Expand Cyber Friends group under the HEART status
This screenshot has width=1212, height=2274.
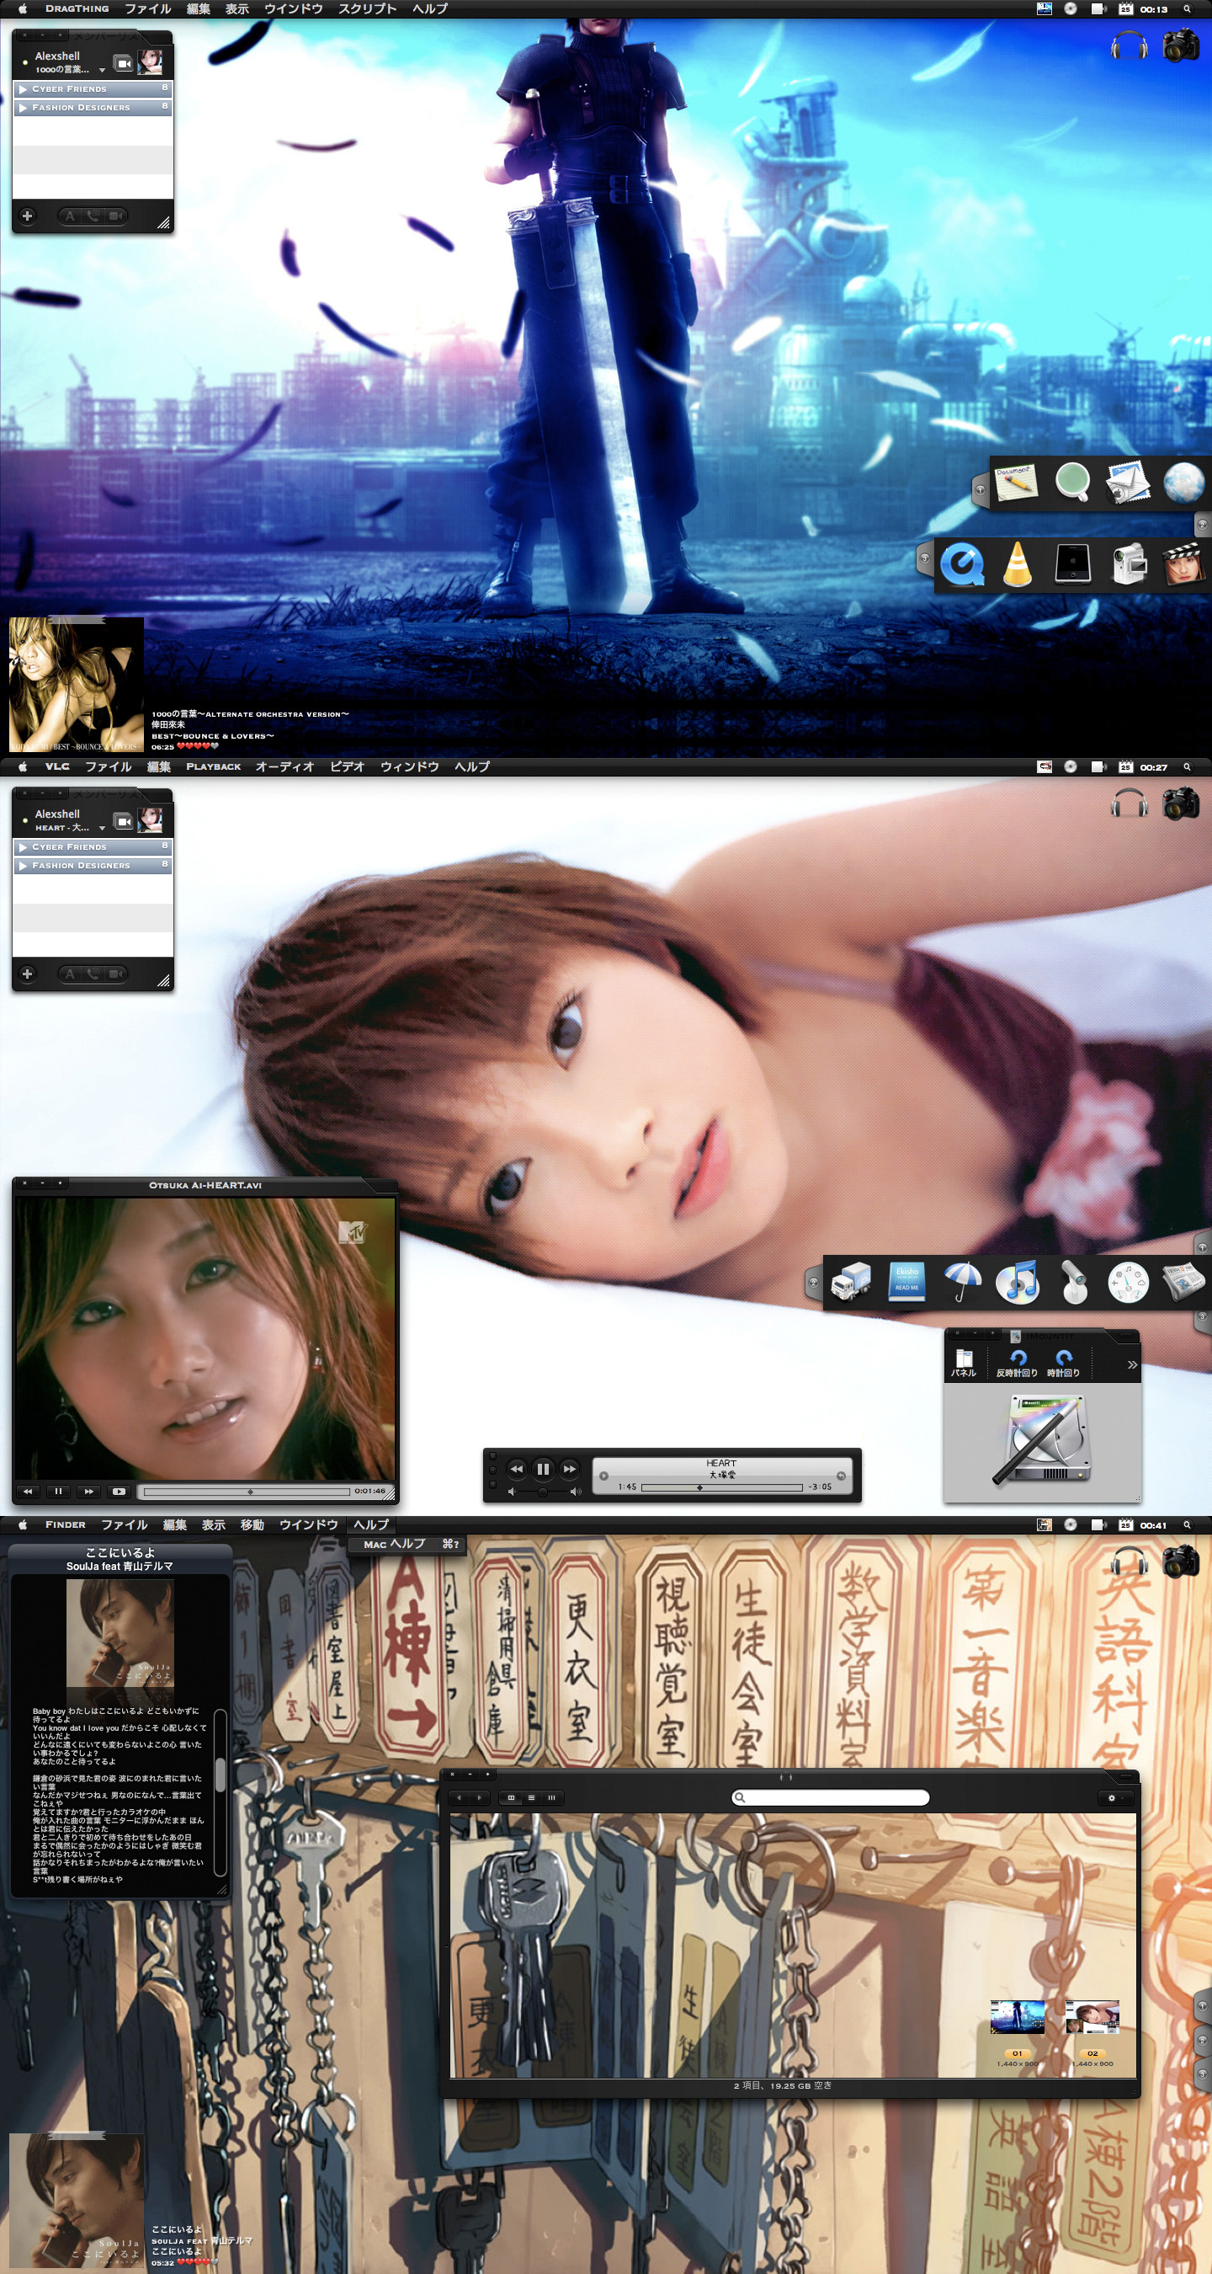pyautogui.click(x=23, y=847)
